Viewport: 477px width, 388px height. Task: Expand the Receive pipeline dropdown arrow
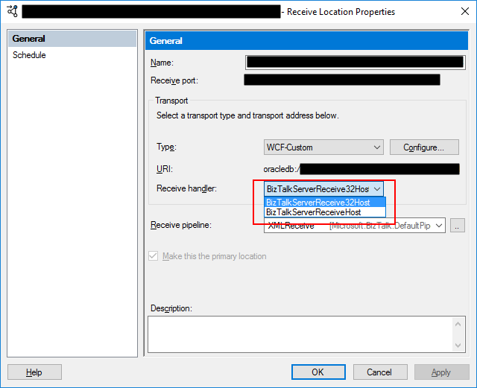(x=439, y=225)
